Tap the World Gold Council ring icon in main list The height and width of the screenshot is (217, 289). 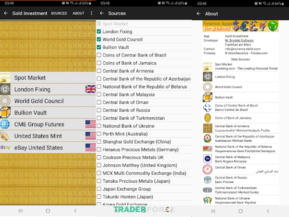[5, 101]
